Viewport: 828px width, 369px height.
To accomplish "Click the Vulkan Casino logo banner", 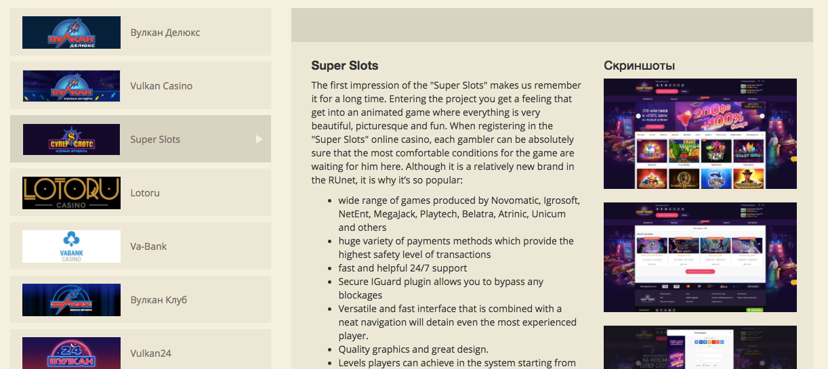I will pyautogui.click(x=71, y=86).
